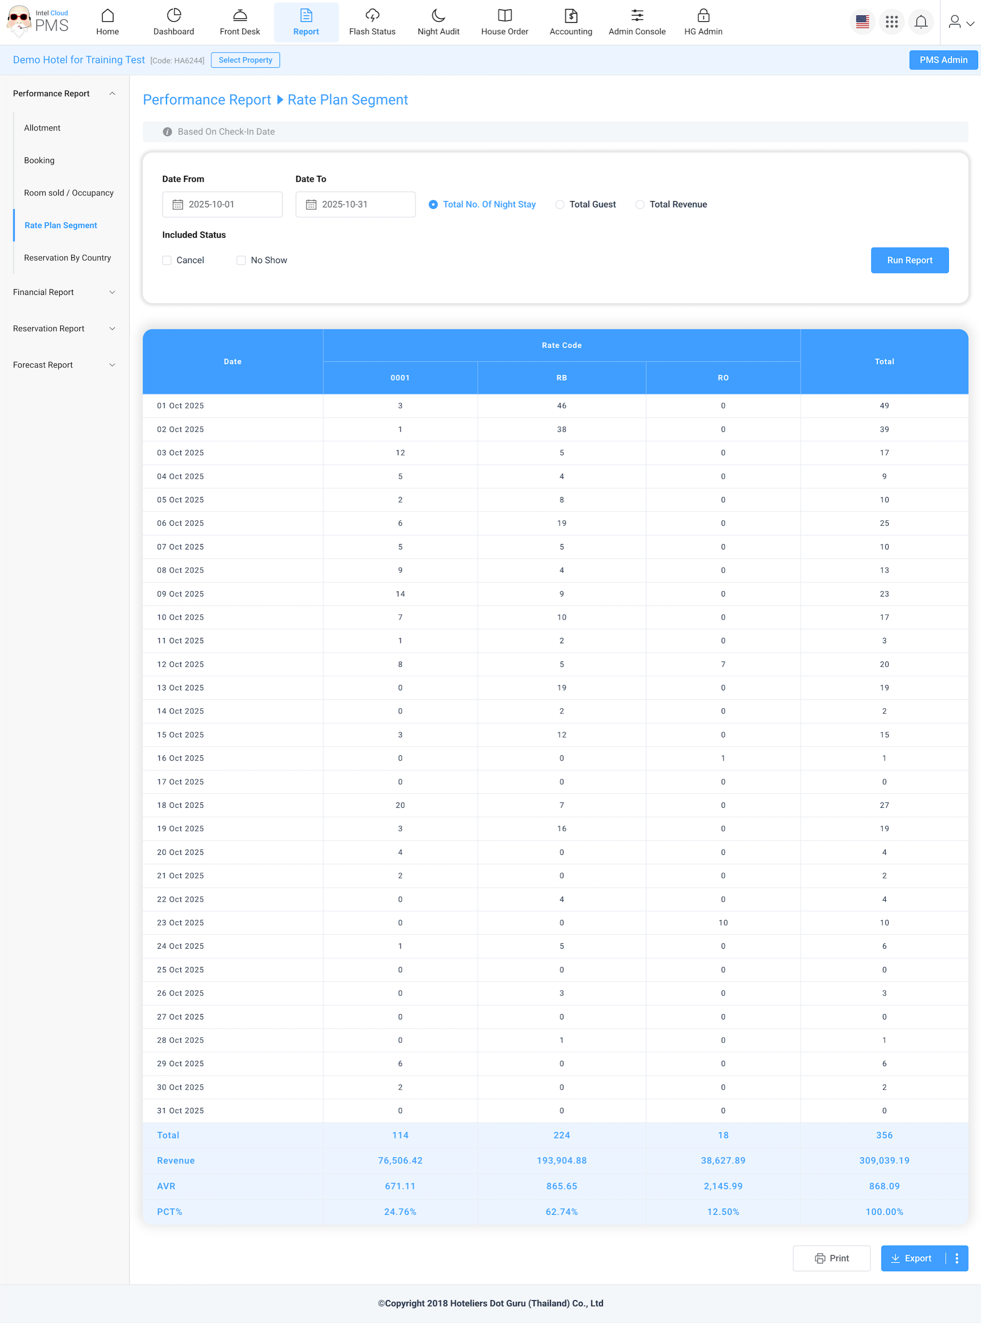Click the Date From input field

tap(223, 204)
